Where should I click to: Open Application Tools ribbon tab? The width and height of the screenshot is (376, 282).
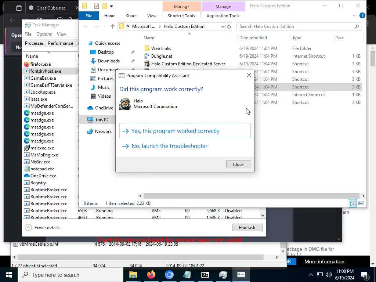point(223,15)
